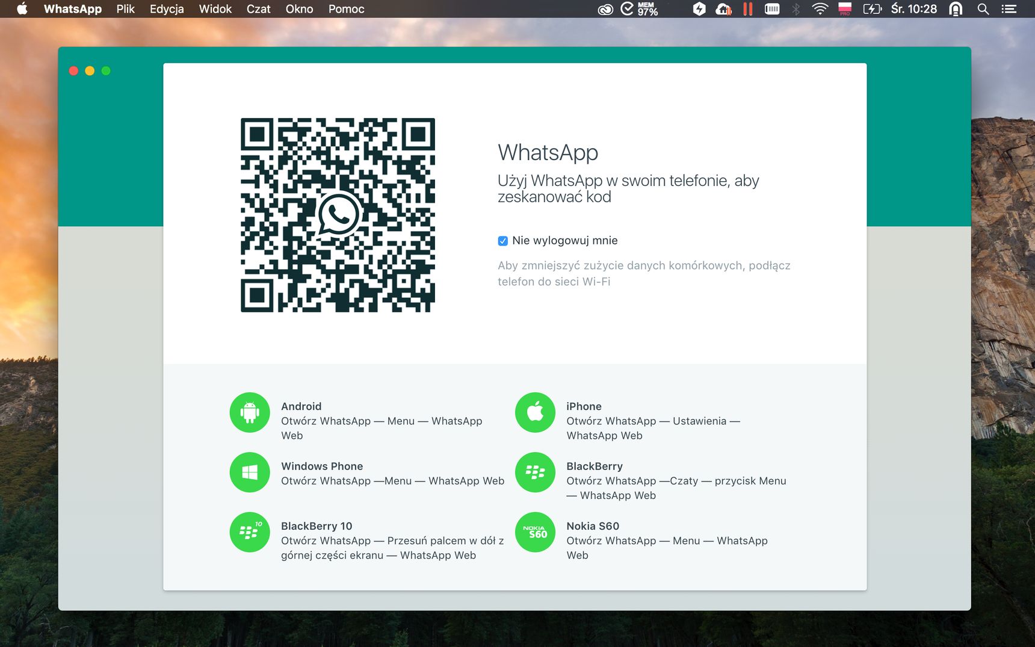The height and width of the screenshot is (647, 1035).
Task: Click the battery charging status icon
Action: click(872, 9)
